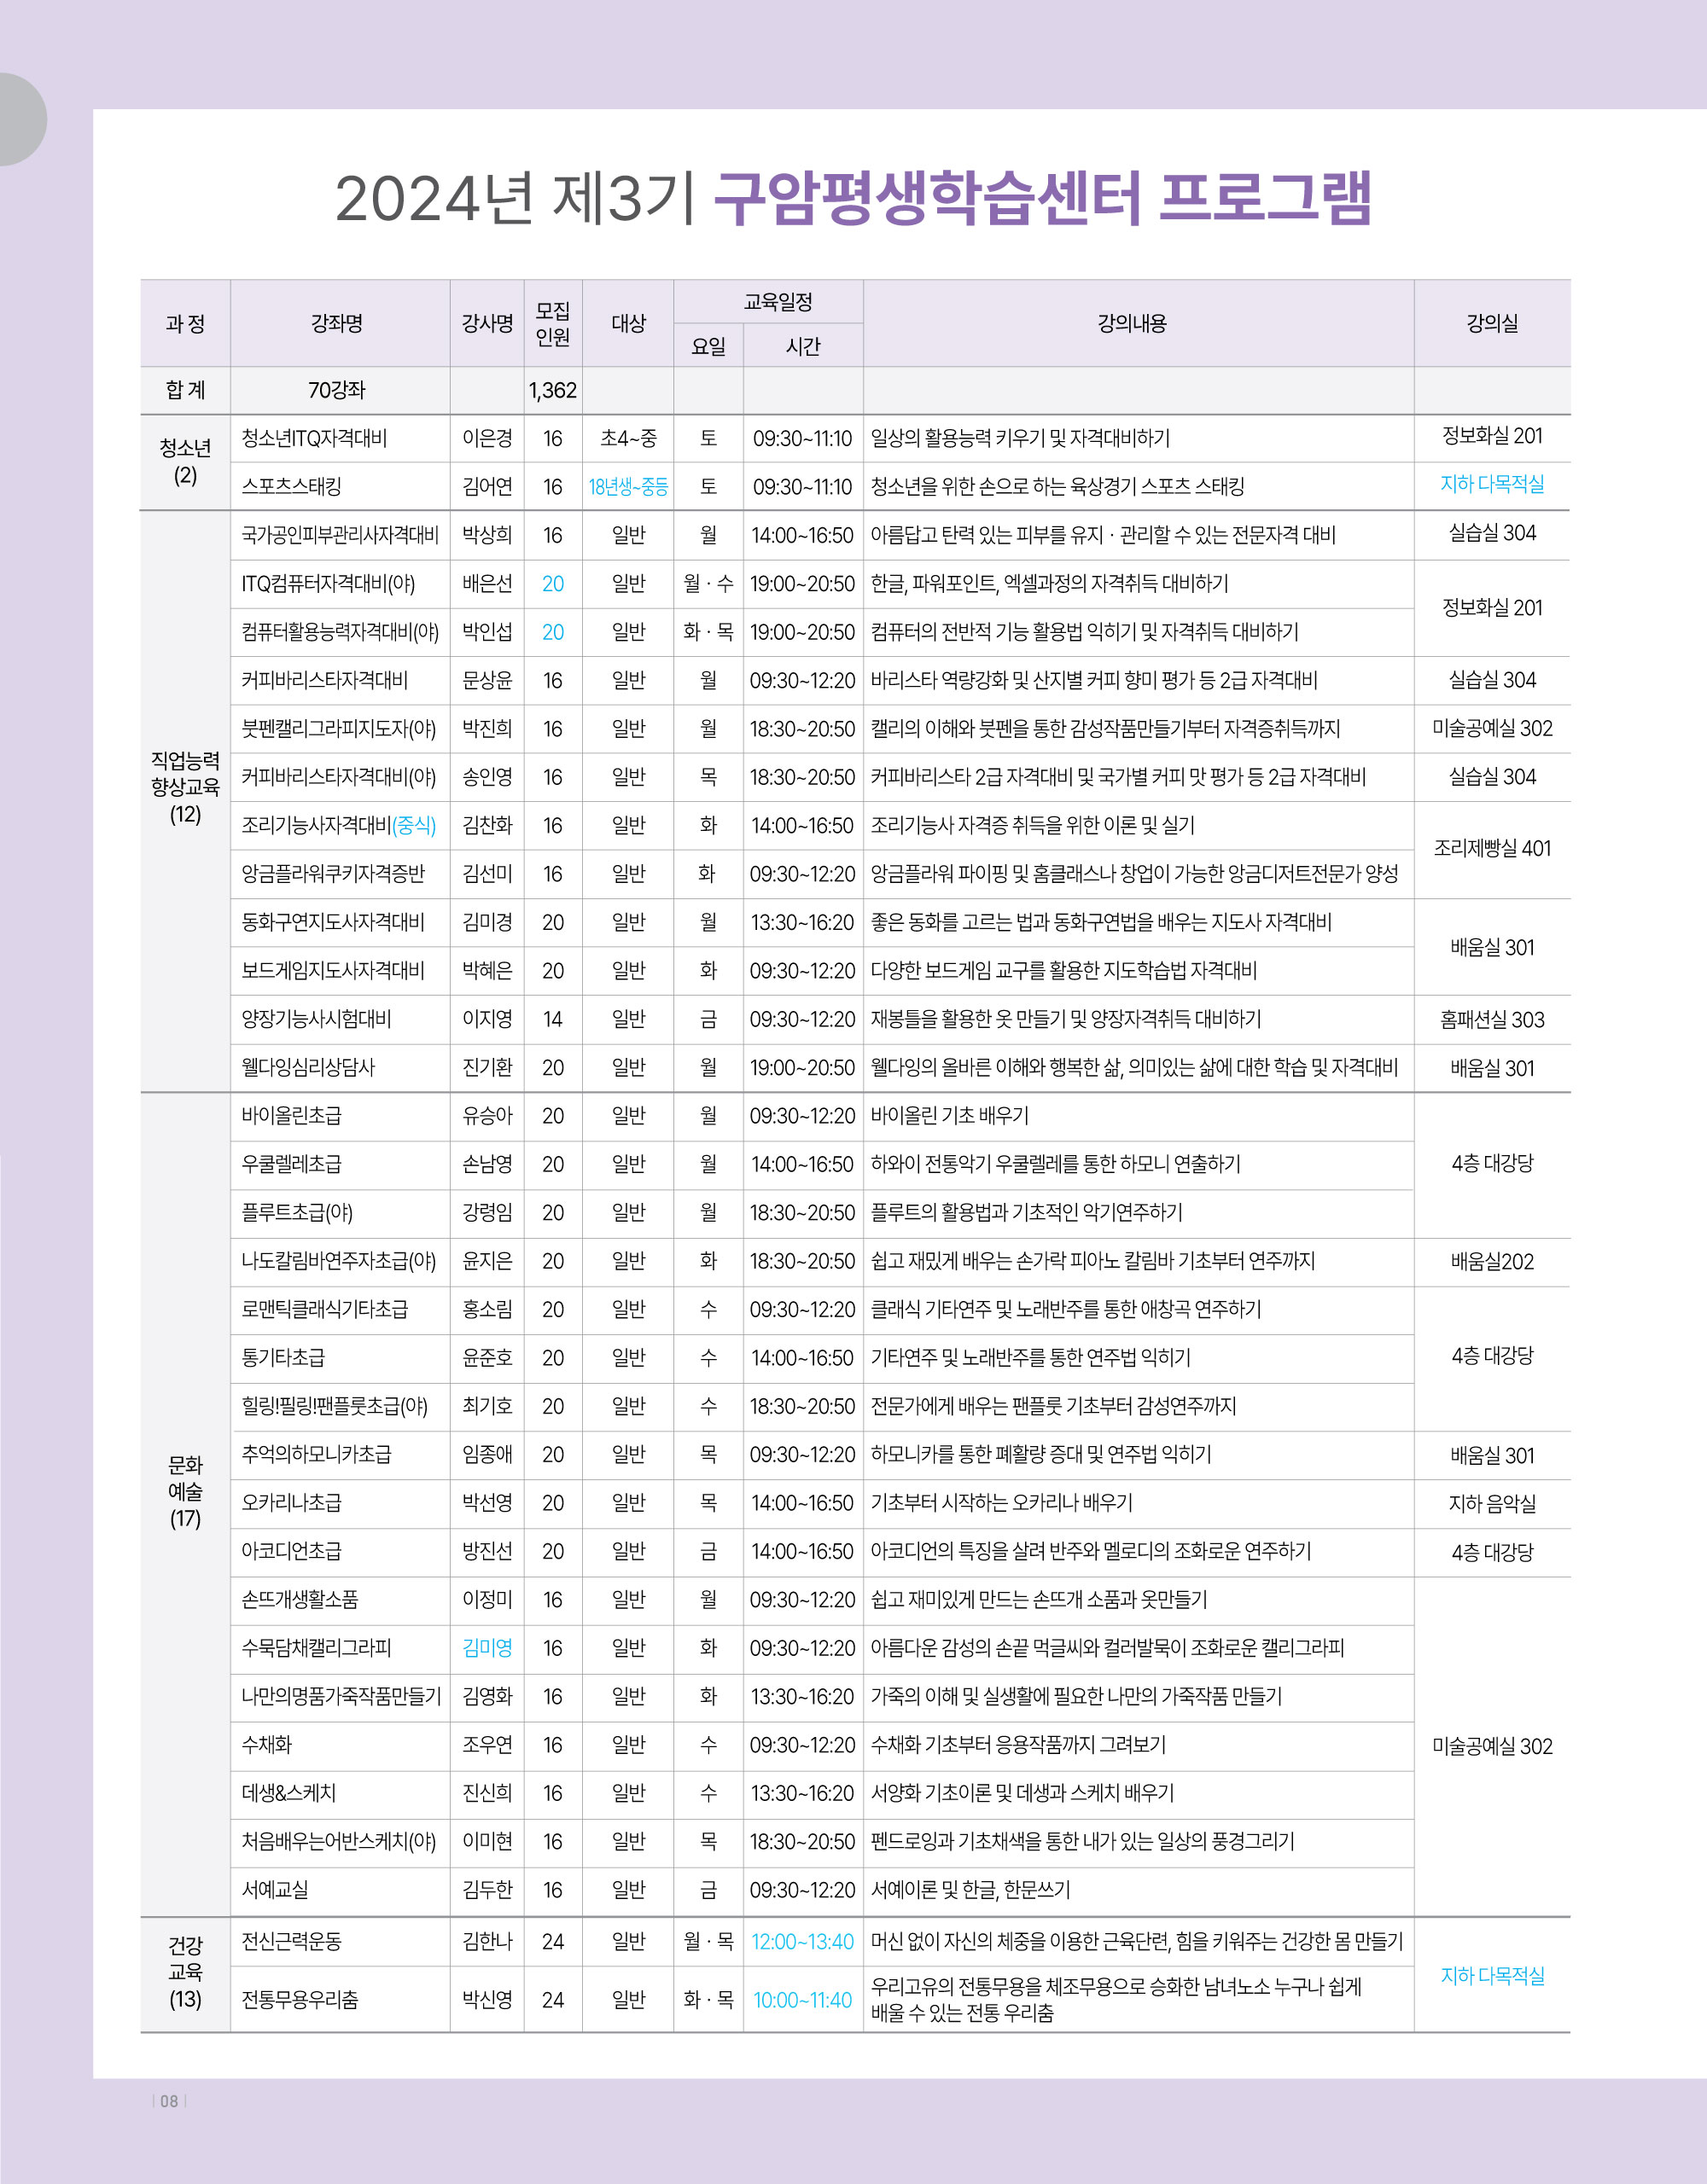1707x2184 pixels.
Task: Click the course 청소년ITQ자격대비
Action: click(314, 438)
